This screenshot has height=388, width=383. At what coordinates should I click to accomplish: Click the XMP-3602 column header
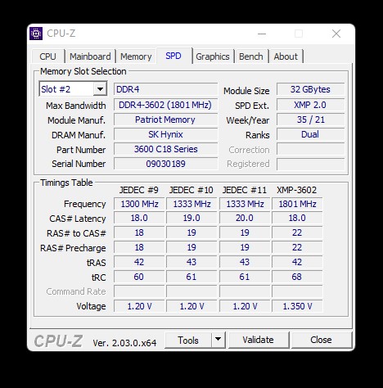pos(297,190)
